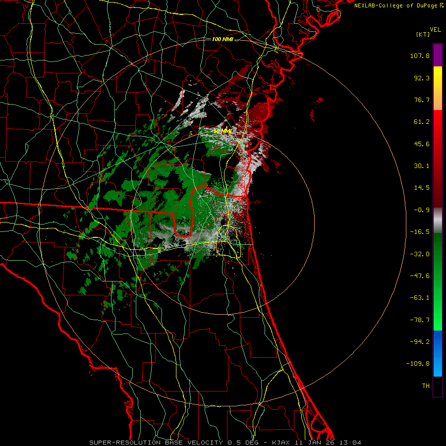This screenshot has height=446, width=446.
Task: Click the 45.6 velocity scale value
Action: click(x=422, y=144)
